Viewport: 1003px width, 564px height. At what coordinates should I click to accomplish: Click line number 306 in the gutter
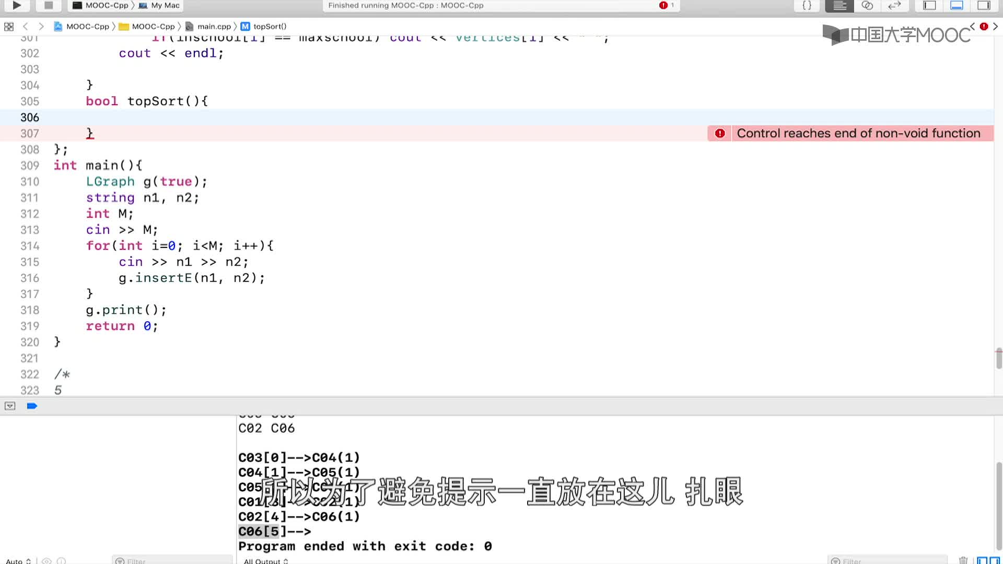pyautogui.click(x=30, y=118)
